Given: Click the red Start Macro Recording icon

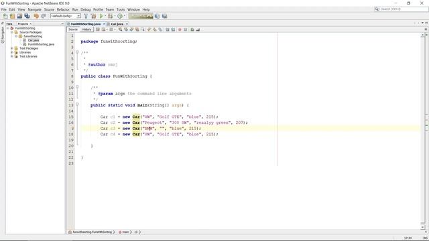Looking at the screenshot, I should click(x=180, y=29).
